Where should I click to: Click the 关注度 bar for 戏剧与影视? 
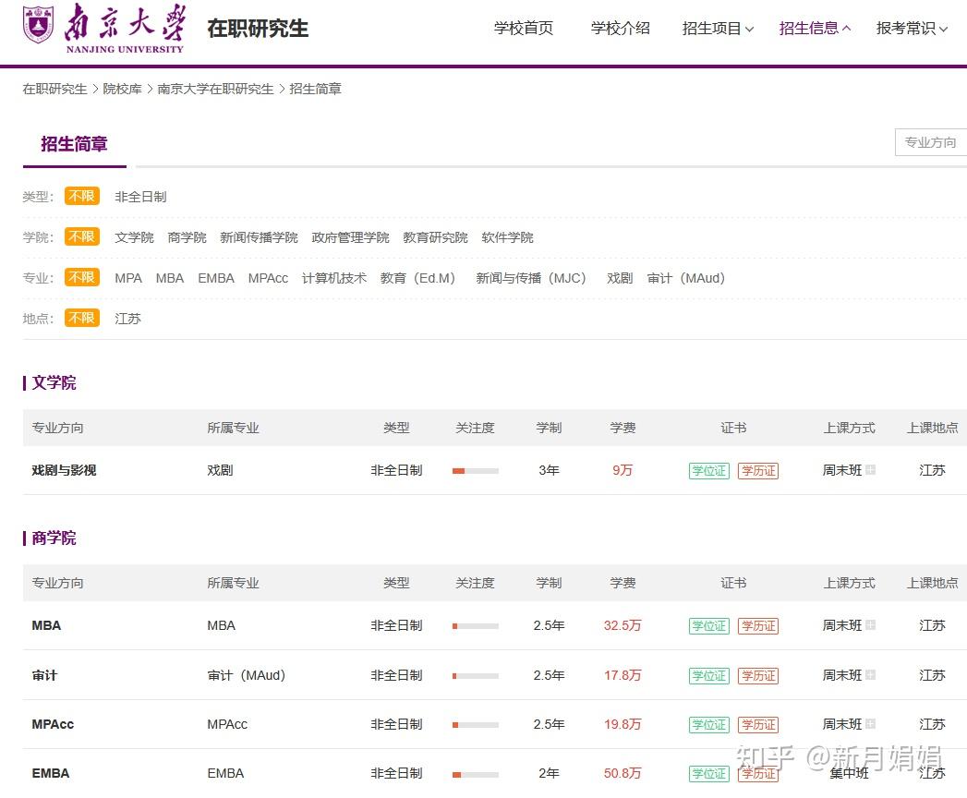click(475, 470)
